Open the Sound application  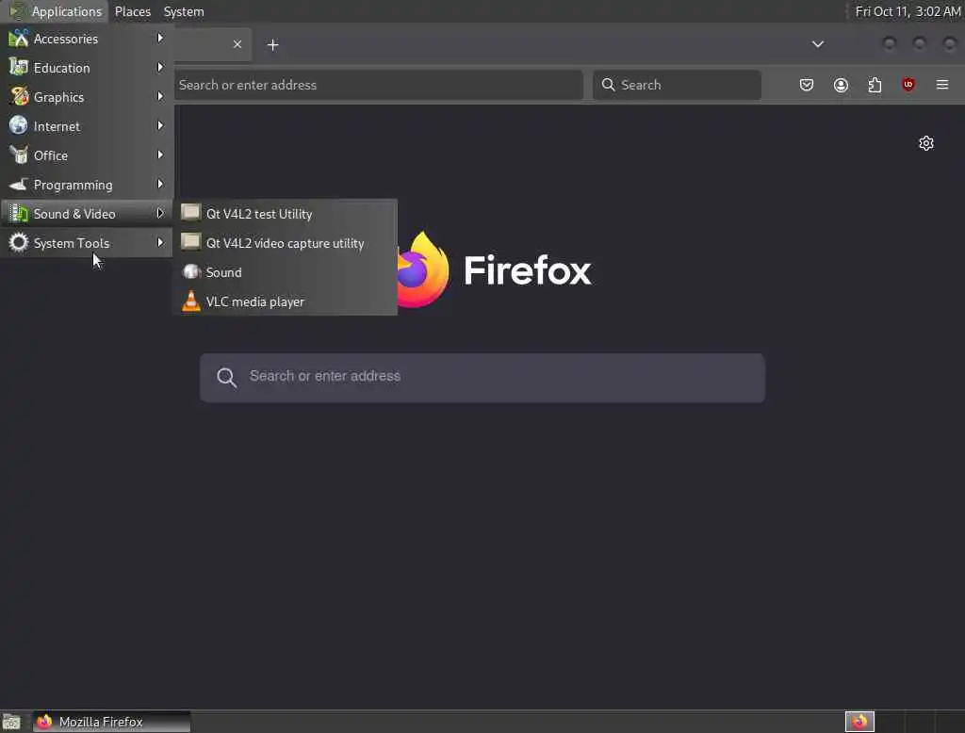(286, 272)
